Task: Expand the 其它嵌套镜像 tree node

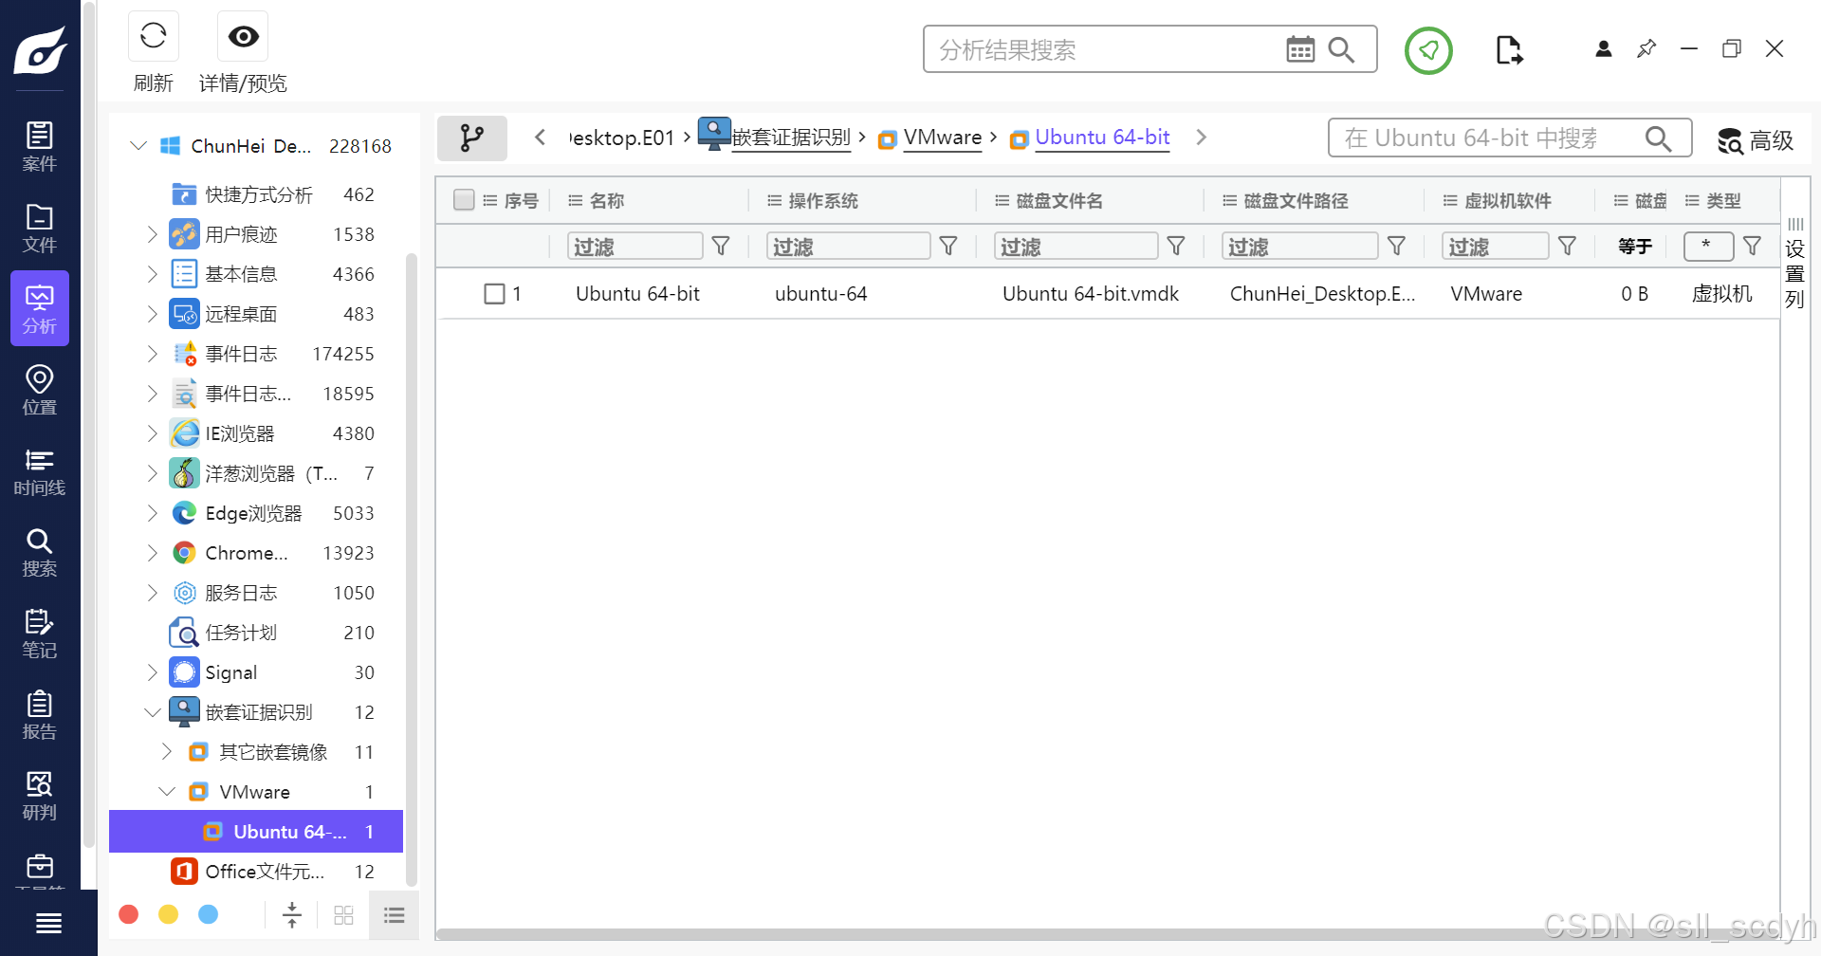Action: tap(167, 752)
